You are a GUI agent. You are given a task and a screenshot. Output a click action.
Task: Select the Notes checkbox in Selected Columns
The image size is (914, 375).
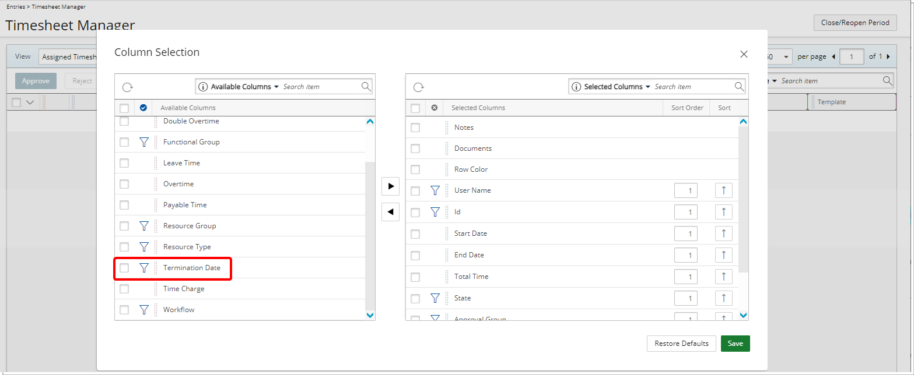pos(415,128)
